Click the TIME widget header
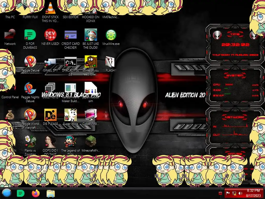265x199 pixels. tap(235, 34)
